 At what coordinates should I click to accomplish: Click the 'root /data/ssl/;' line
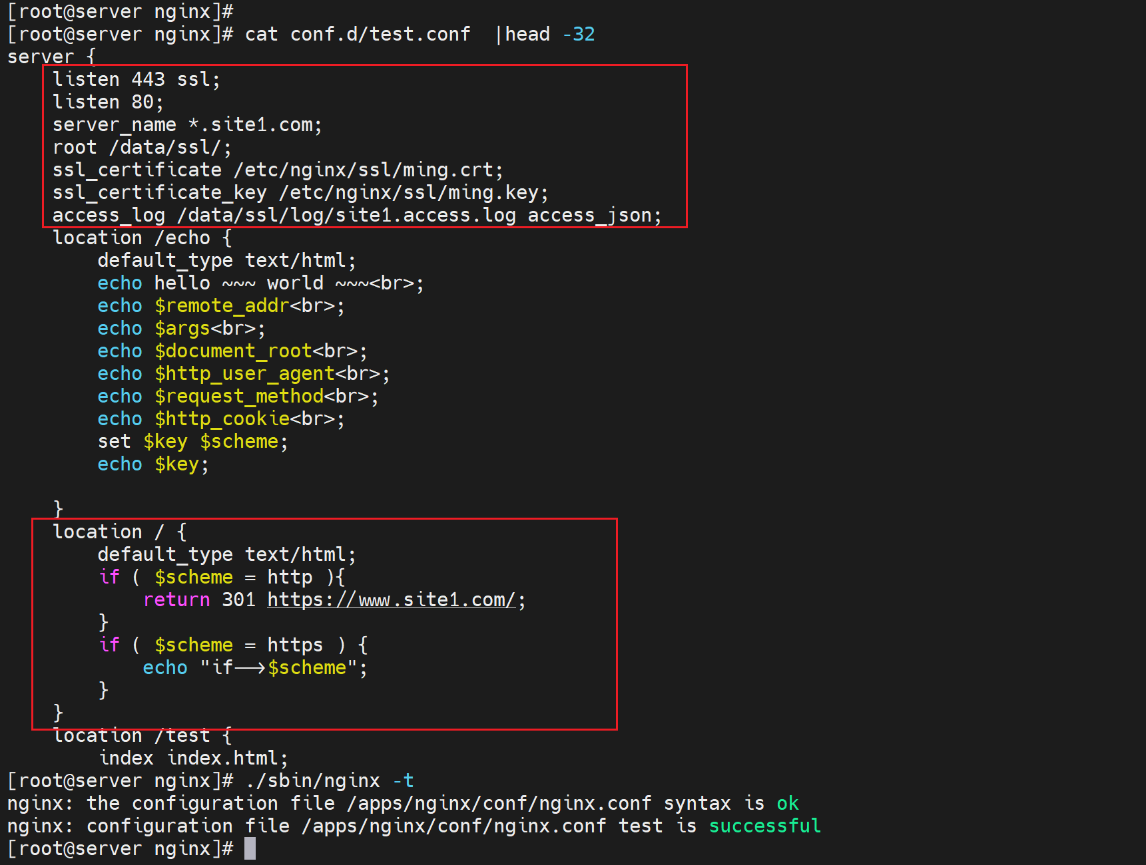141,148
